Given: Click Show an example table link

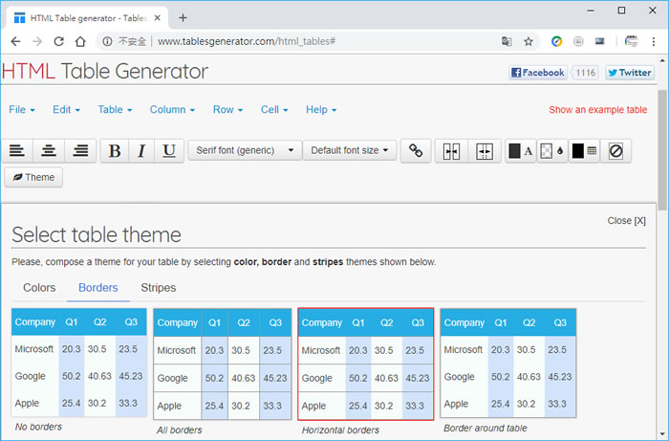Looking at the screenshot, I should (597, 110).
